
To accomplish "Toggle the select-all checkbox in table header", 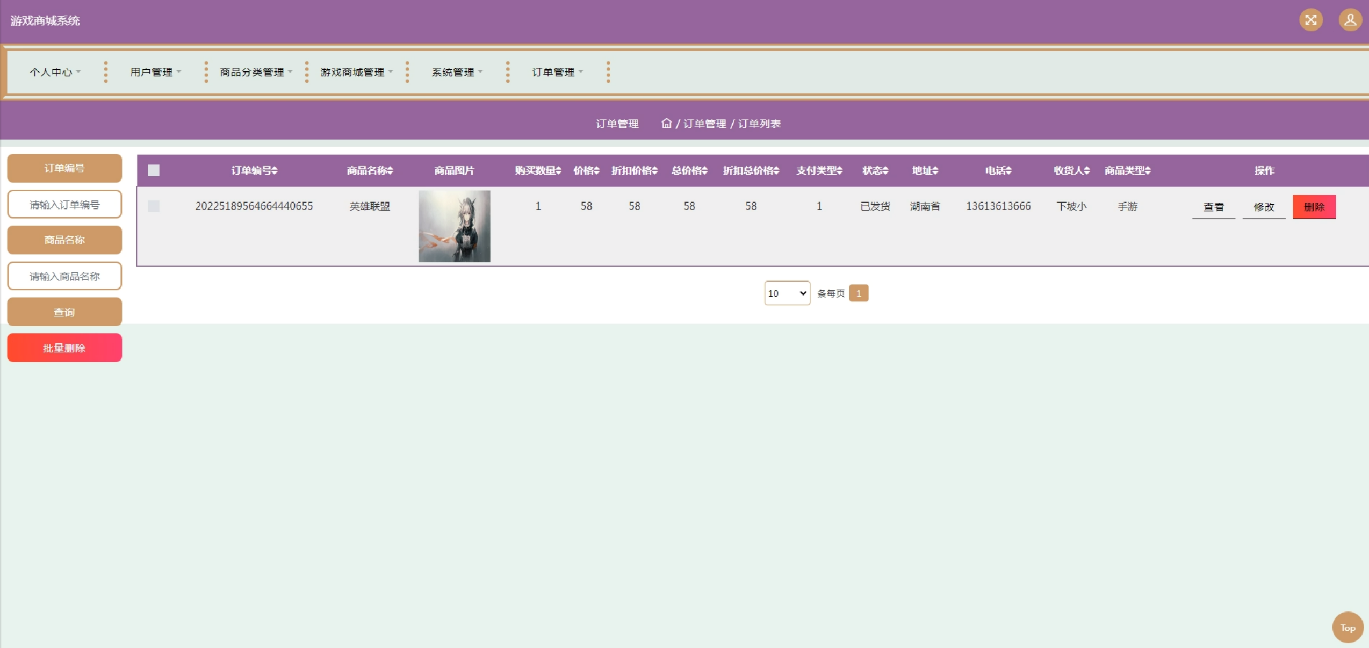I will coord(154,170).
